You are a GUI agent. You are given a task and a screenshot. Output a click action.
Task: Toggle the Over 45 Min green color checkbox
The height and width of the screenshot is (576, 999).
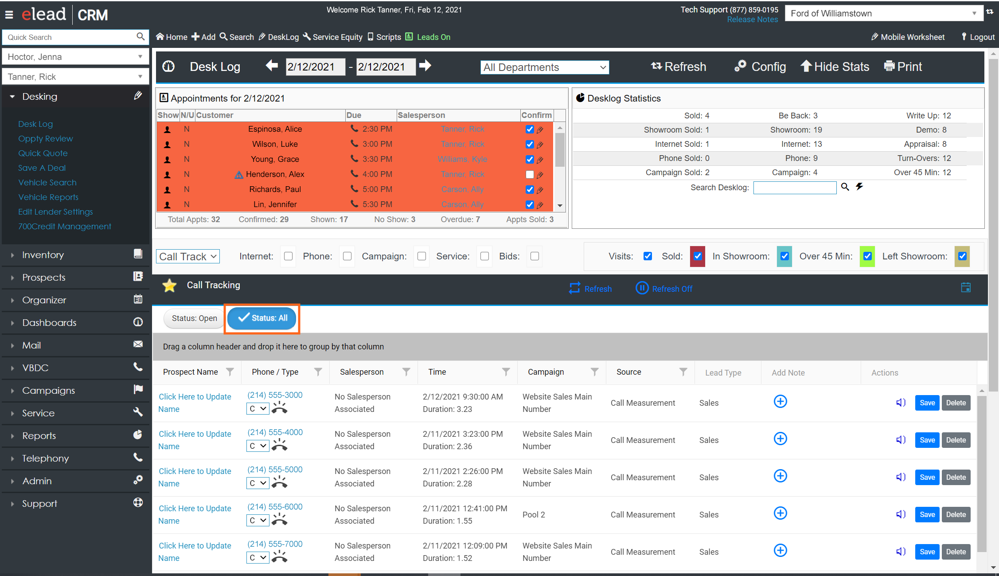click(867, 256)
